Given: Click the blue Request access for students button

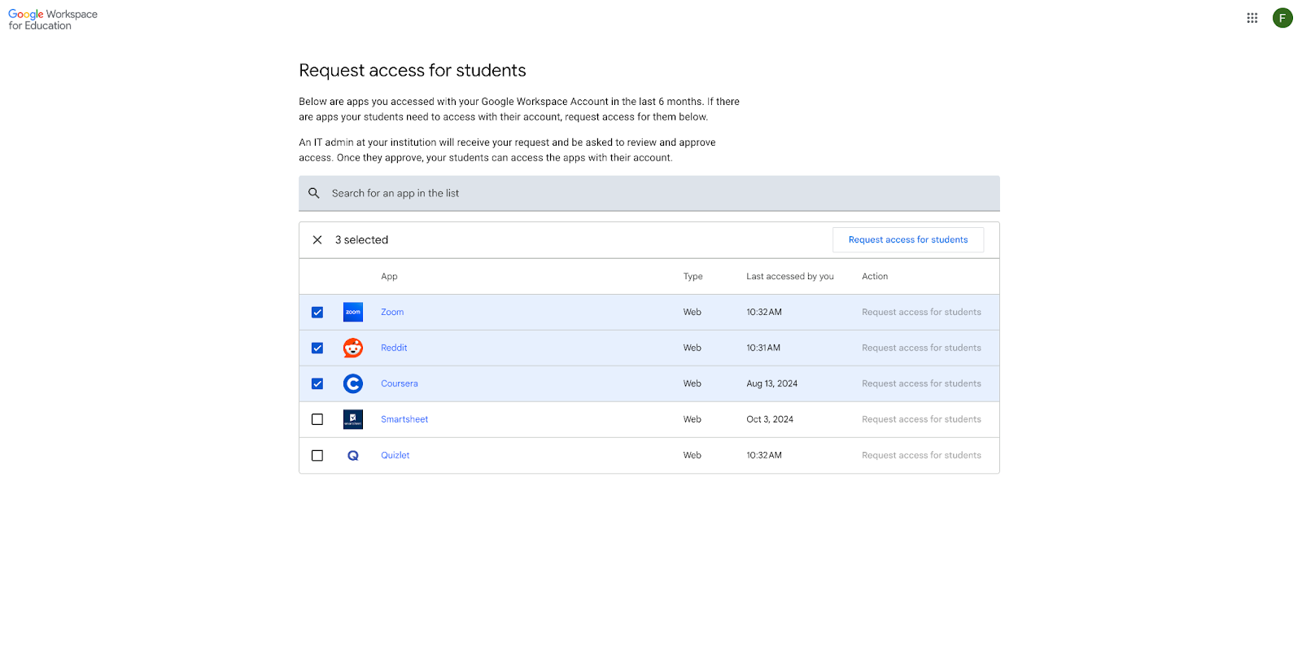Looking at the screenshot, I should pyautogui.click(x=907, y=240).
